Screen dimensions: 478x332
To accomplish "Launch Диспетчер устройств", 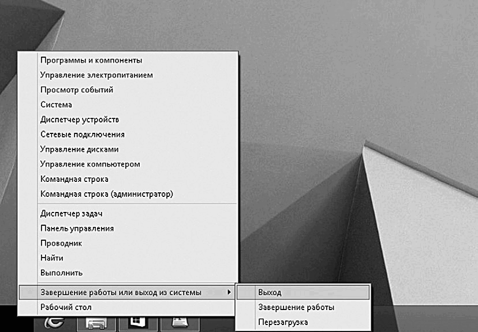I will [x=80, y=120].
